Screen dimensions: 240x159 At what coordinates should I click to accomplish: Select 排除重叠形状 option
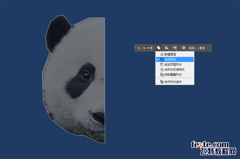click(172, 75)
